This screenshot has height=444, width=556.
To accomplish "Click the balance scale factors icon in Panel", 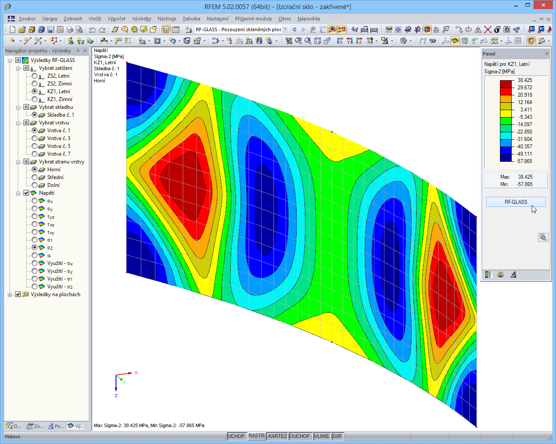I will coord(500,274).
